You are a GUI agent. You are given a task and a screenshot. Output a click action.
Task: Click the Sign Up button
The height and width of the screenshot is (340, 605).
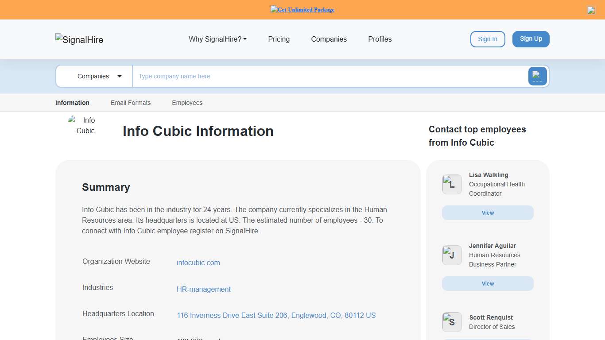[x=531, y=39]
